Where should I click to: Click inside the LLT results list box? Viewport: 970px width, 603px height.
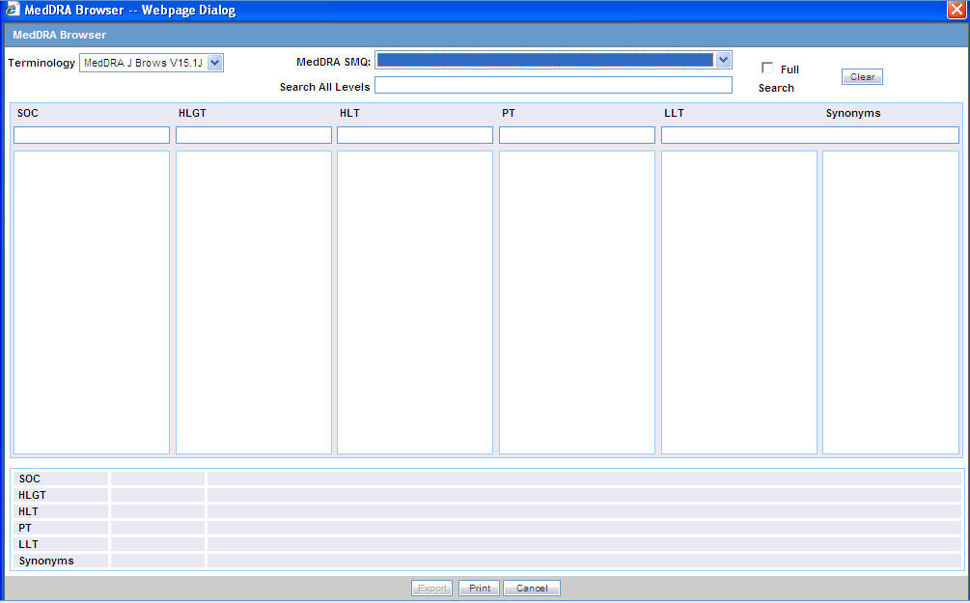coord(739,302)
